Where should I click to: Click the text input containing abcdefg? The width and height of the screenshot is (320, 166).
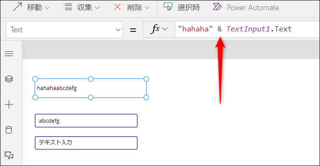point(86,121)
